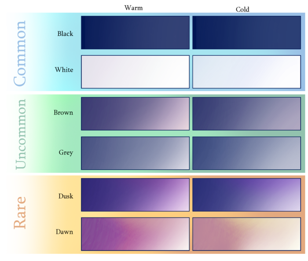Click the vertical Common rarity heading
The width and height of the screenshot is (308, 261).
pos(20,53)
